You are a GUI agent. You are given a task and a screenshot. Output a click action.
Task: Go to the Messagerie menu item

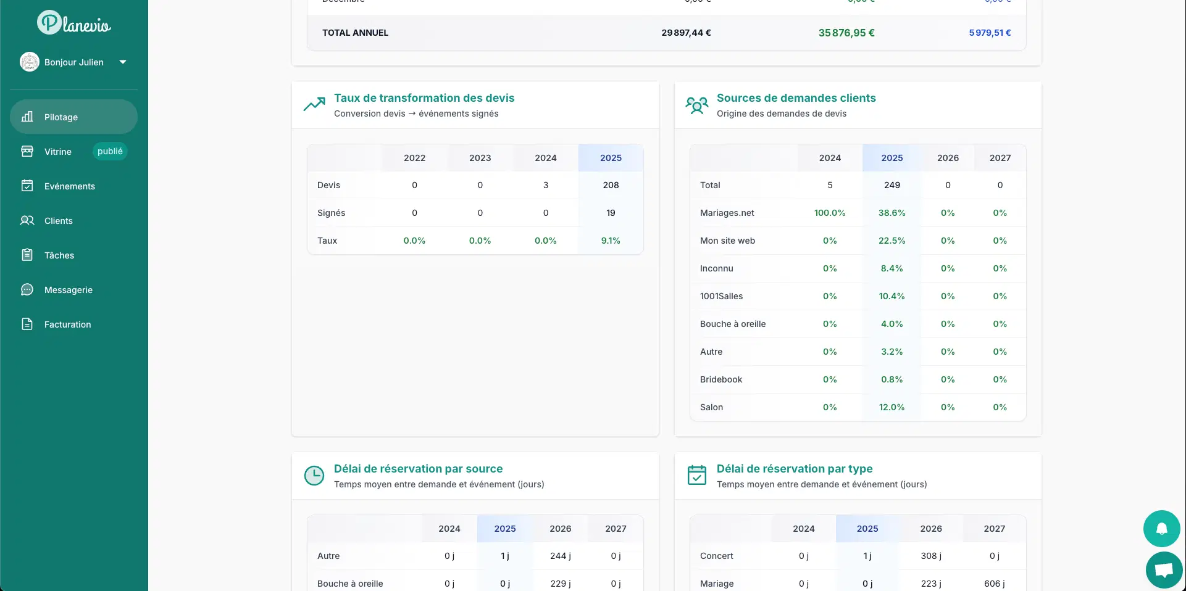68,290
